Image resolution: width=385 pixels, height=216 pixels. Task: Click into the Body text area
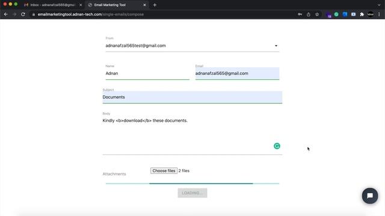(192, 136)
